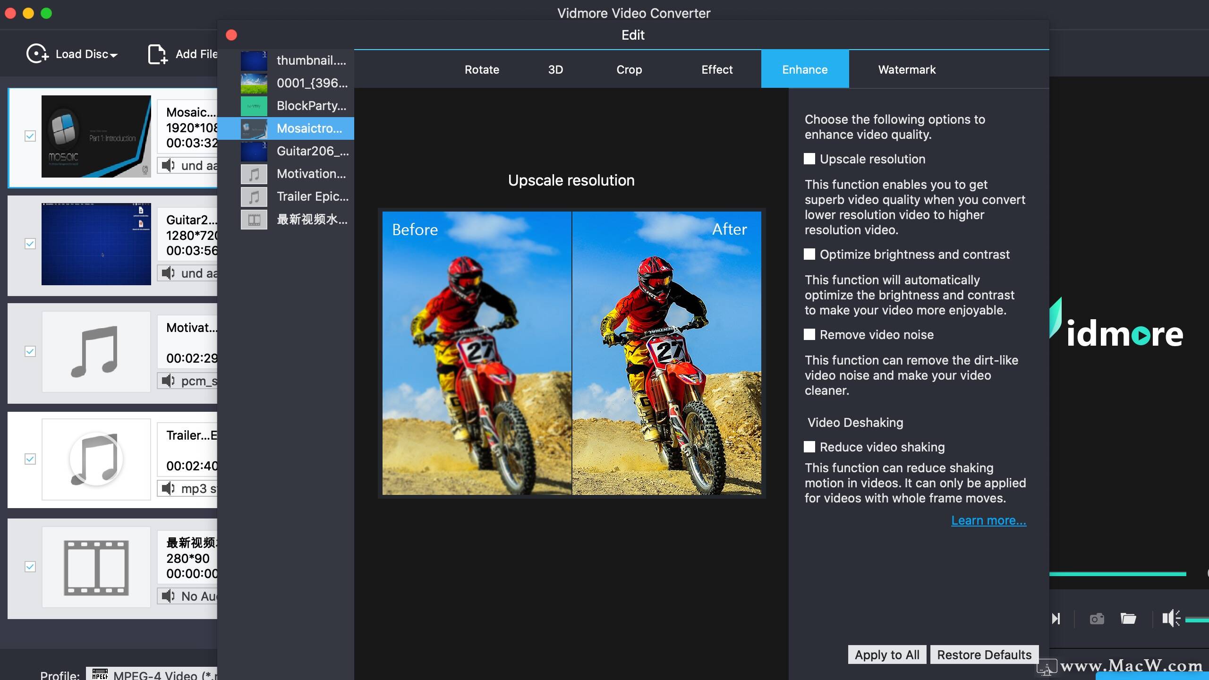Click the Add File icon
The height and width of the screenshot is (680, 1209).
[157, 53]
